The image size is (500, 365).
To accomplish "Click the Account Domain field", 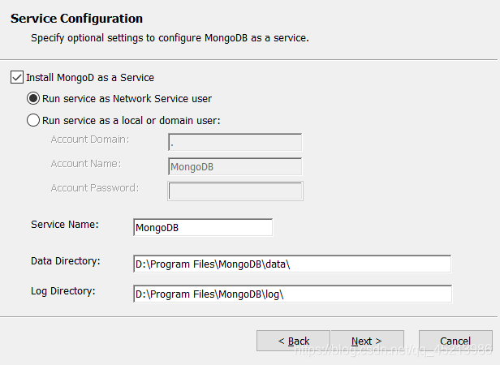I will tap(235, 142).
